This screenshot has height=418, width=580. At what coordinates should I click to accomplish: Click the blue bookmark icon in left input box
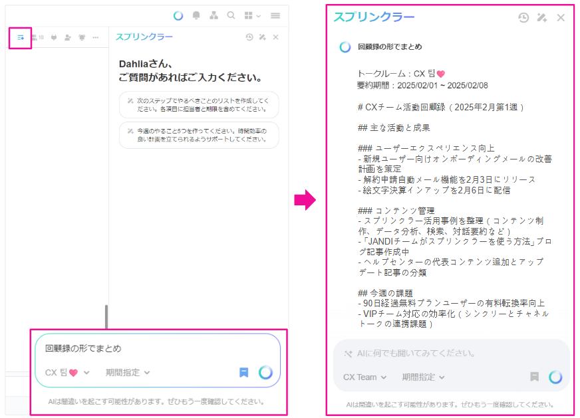(243, 373)
